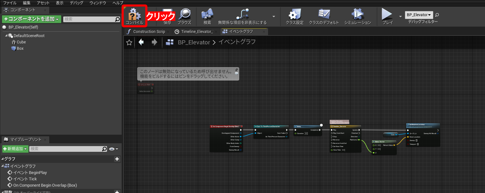Open the BP_Elevator debug filter dropdown
Image resolution: width=485 pixels, height=193 pixels.
[x=419, y=15]
